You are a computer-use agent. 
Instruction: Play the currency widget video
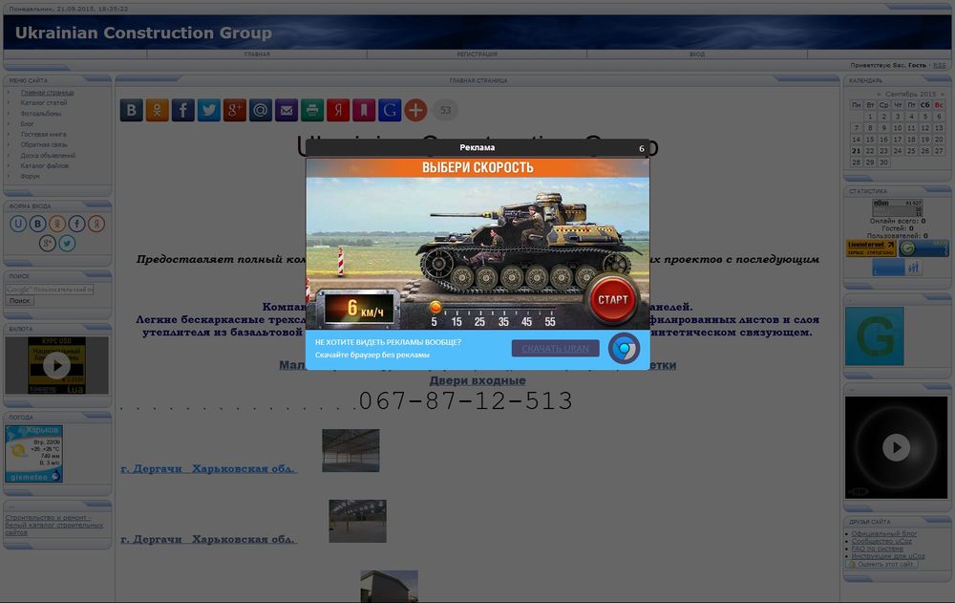56,366
